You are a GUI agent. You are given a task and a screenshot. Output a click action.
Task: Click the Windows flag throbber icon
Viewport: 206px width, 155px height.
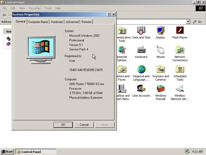point(201,8)
